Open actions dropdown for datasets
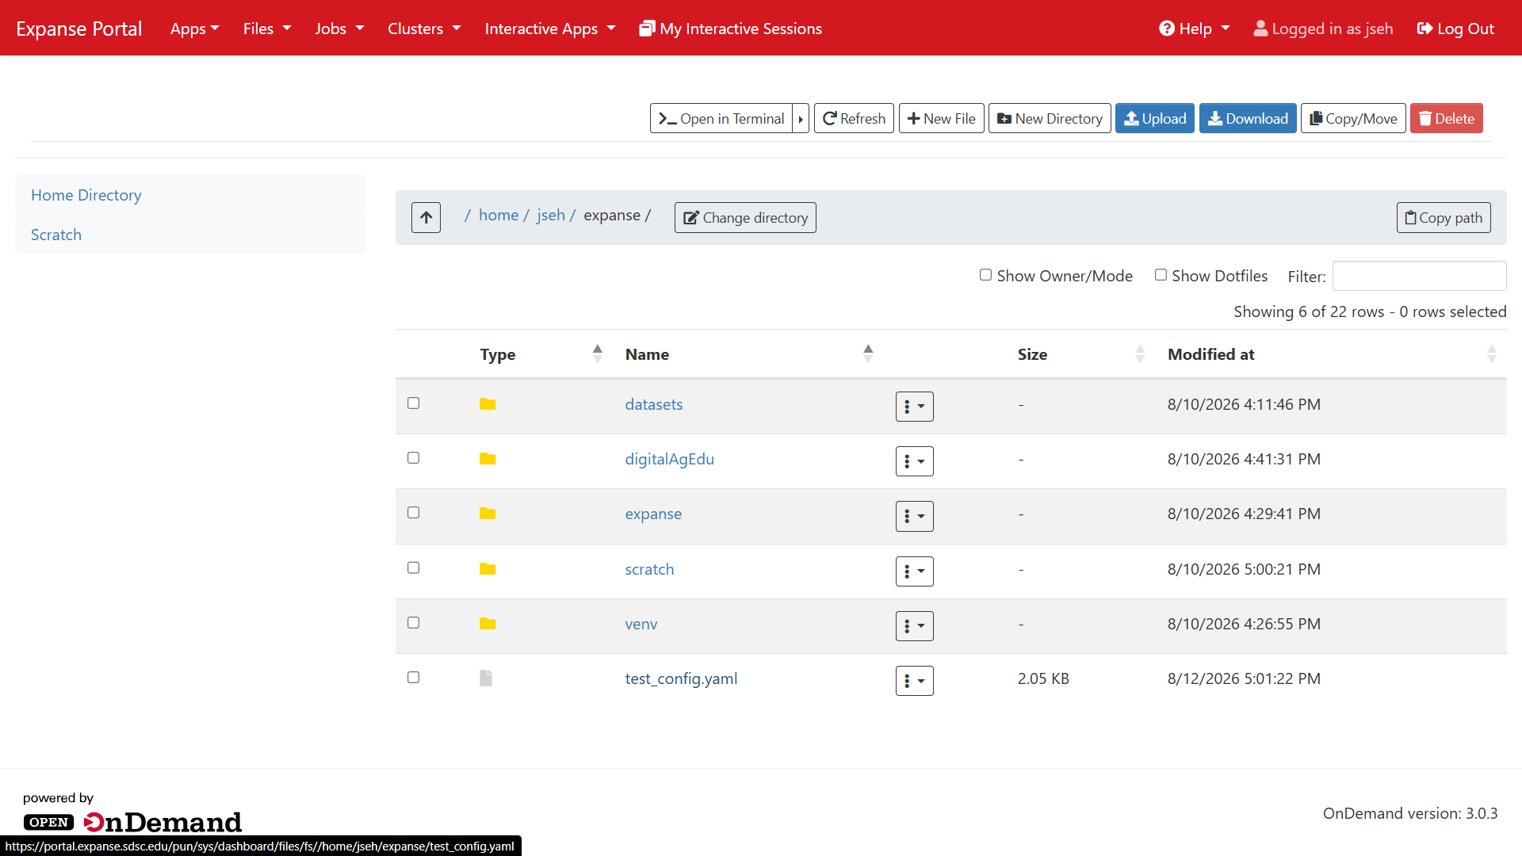The height and width of the screenshot is (856, 1522). pyautogui.click(x=914, y=406)
